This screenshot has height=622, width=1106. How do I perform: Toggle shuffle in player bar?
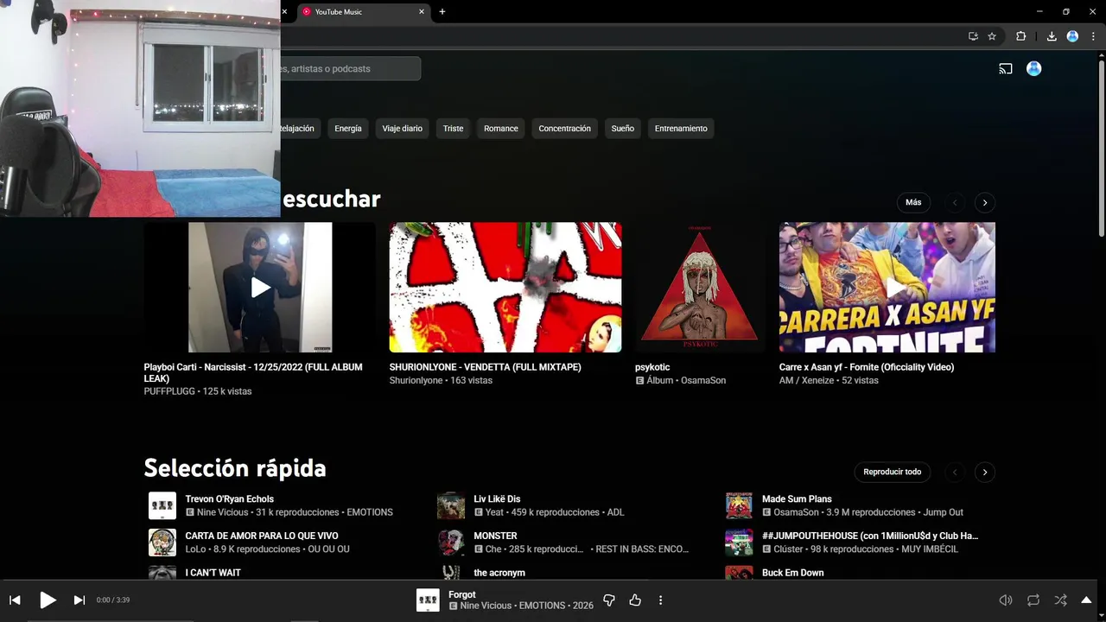(1060, 600)
